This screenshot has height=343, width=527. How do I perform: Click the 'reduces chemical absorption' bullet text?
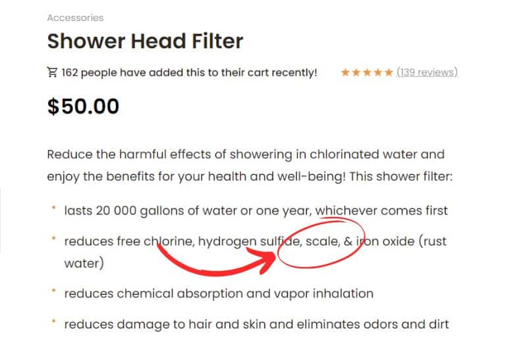click(x=219, y=294)
